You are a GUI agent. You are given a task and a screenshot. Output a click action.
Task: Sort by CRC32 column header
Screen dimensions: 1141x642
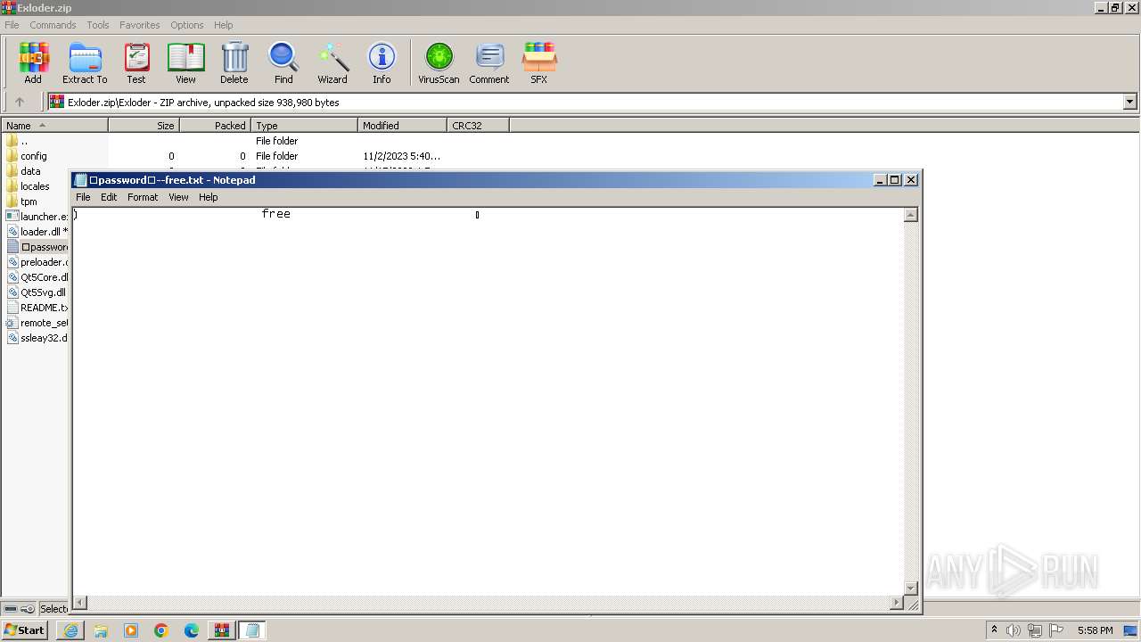coord(478,126)
